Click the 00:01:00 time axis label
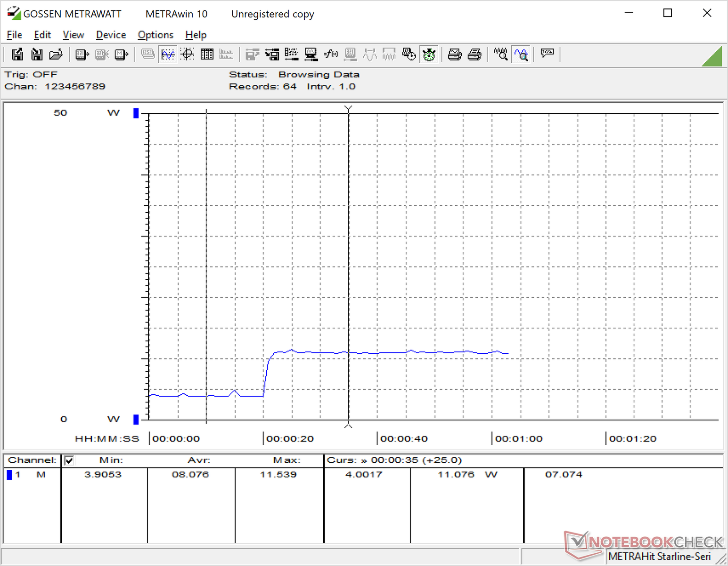The image size is (728, 566). click(x=519, y=439)
